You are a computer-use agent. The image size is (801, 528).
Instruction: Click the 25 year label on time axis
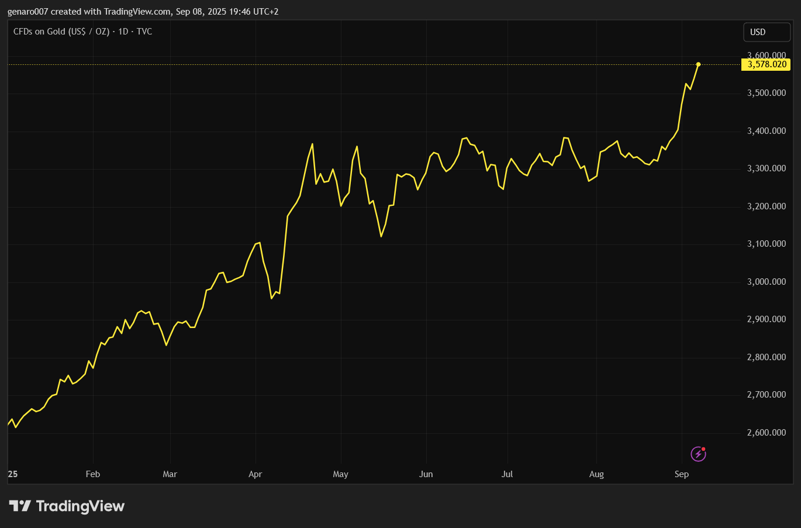[x=13, y=474]
